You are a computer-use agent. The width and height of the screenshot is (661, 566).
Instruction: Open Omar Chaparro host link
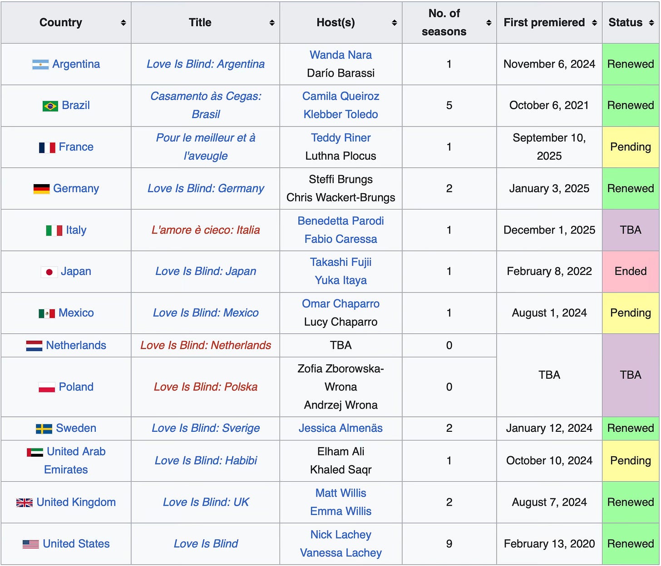pos(340,303)
